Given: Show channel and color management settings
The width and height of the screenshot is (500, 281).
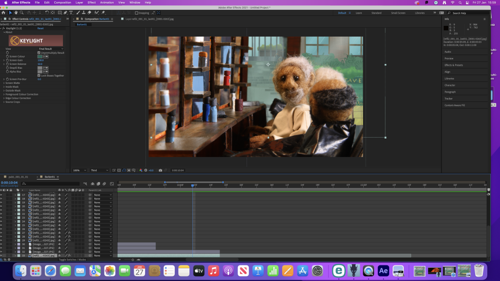Looking at the screenshot, I should [x=141, y=170].
